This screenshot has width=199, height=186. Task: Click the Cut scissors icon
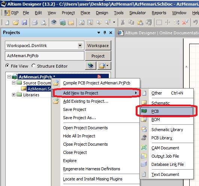pos(123,22)
